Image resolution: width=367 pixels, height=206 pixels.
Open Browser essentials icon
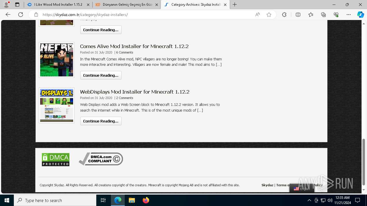tap(336, 15)
